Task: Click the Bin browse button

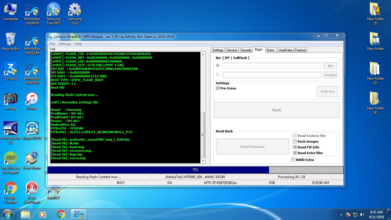Action: tap(330, 66)
